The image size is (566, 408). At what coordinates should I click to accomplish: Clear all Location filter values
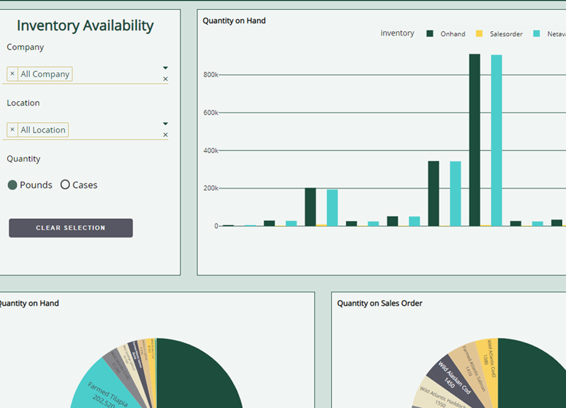(165, 134)
